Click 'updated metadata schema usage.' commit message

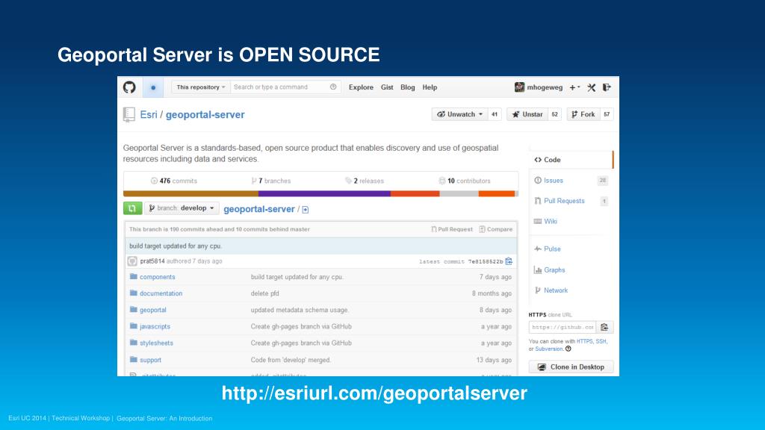tap(300, 310)
